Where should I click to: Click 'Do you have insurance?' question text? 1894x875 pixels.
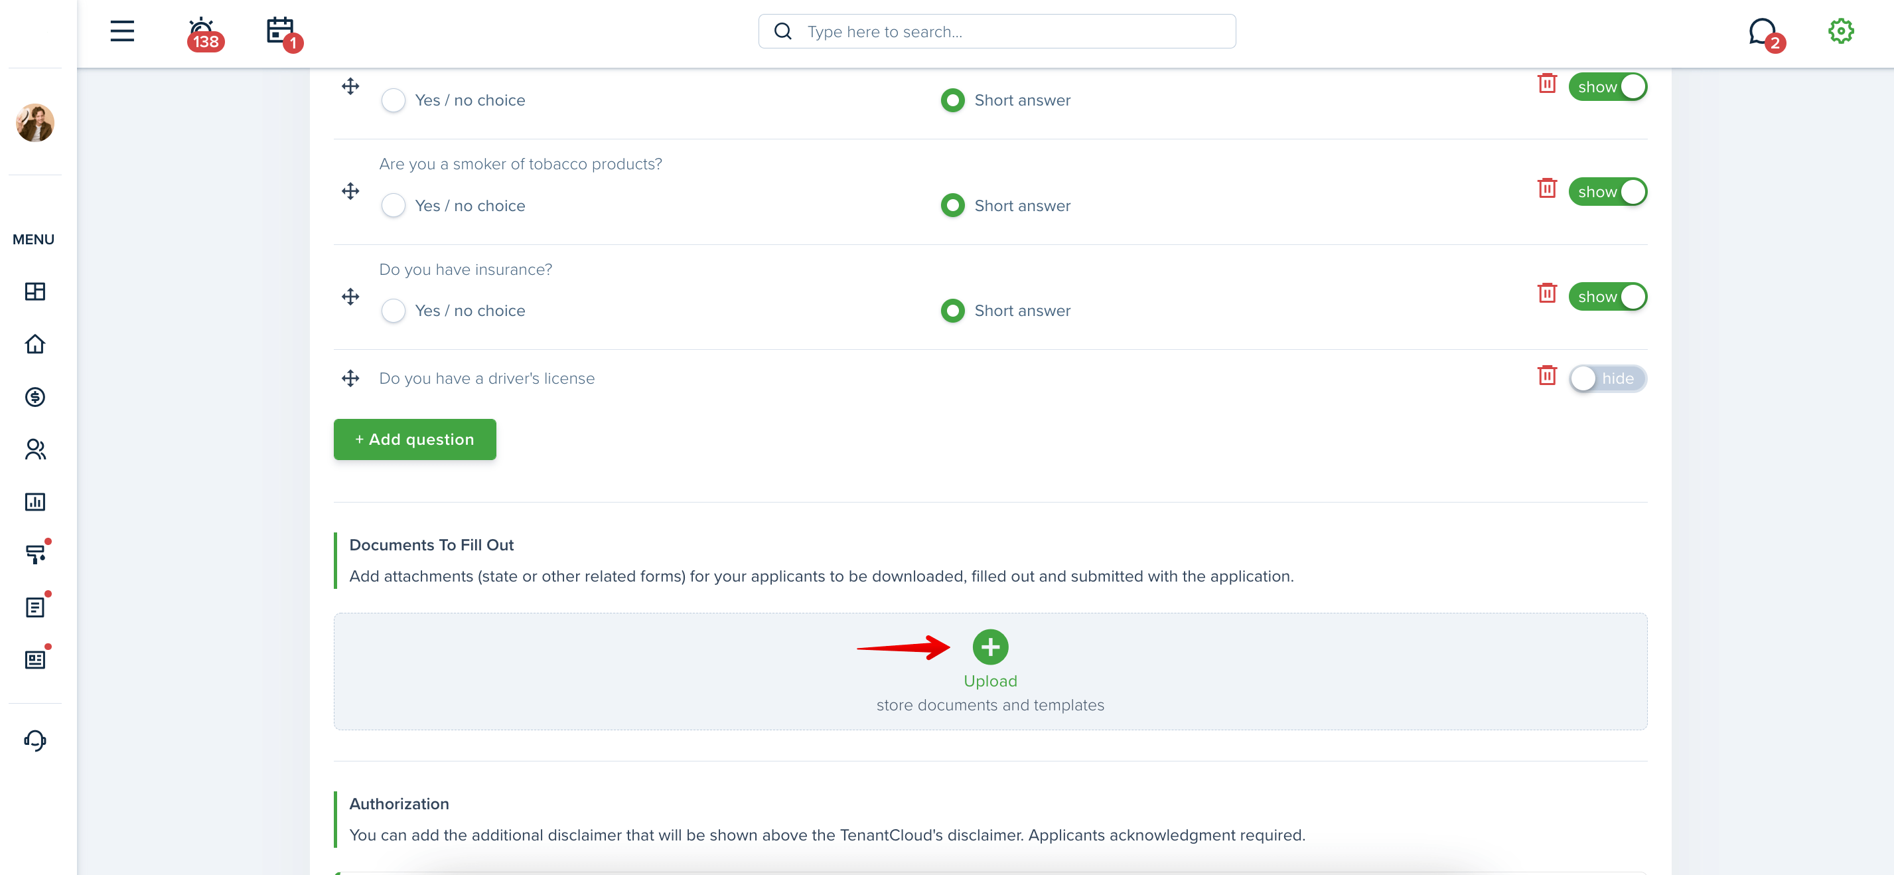(x=465, y=270)
